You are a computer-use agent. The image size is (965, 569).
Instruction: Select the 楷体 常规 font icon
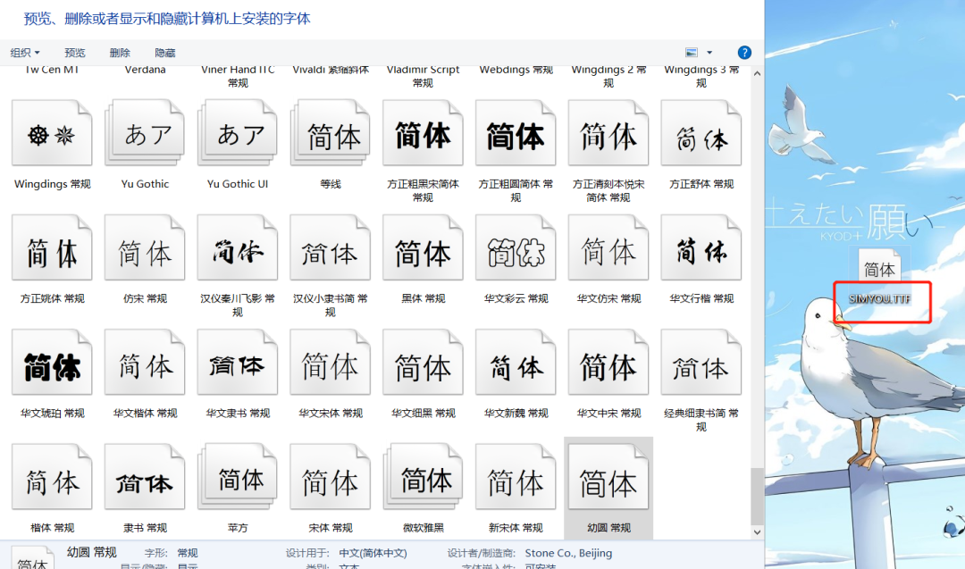(x=53, y=477)
